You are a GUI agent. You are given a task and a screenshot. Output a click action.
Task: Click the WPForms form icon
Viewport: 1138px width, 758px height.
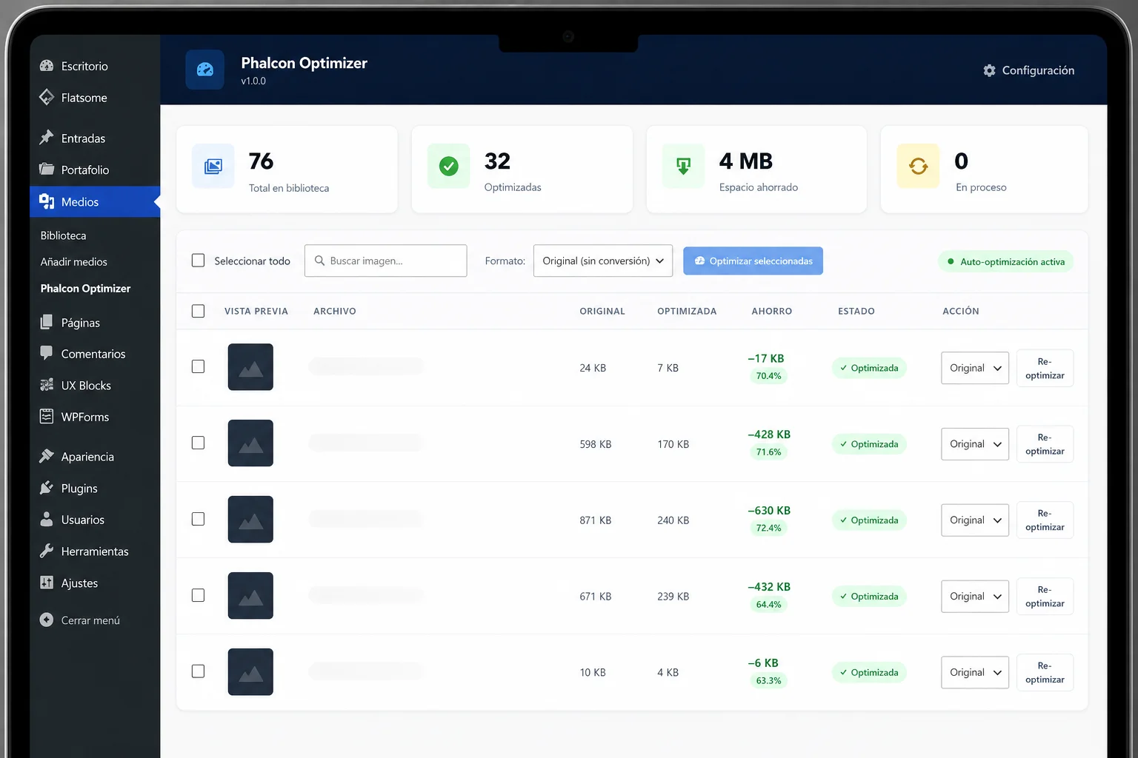click(47, 417)
